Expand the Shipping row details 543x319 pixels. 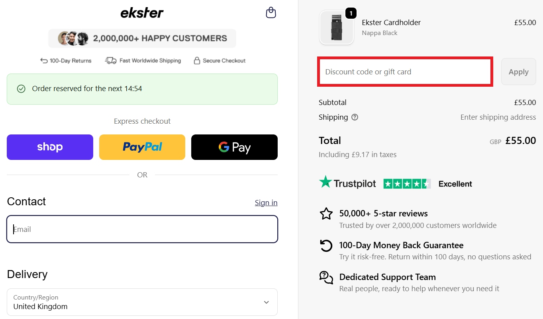coord(333,117)
